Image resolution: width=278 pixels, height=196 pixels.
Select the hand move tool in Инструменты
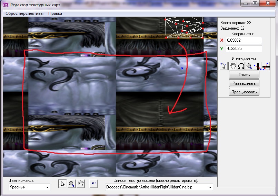pyautogui.click(x=232, y=66)
